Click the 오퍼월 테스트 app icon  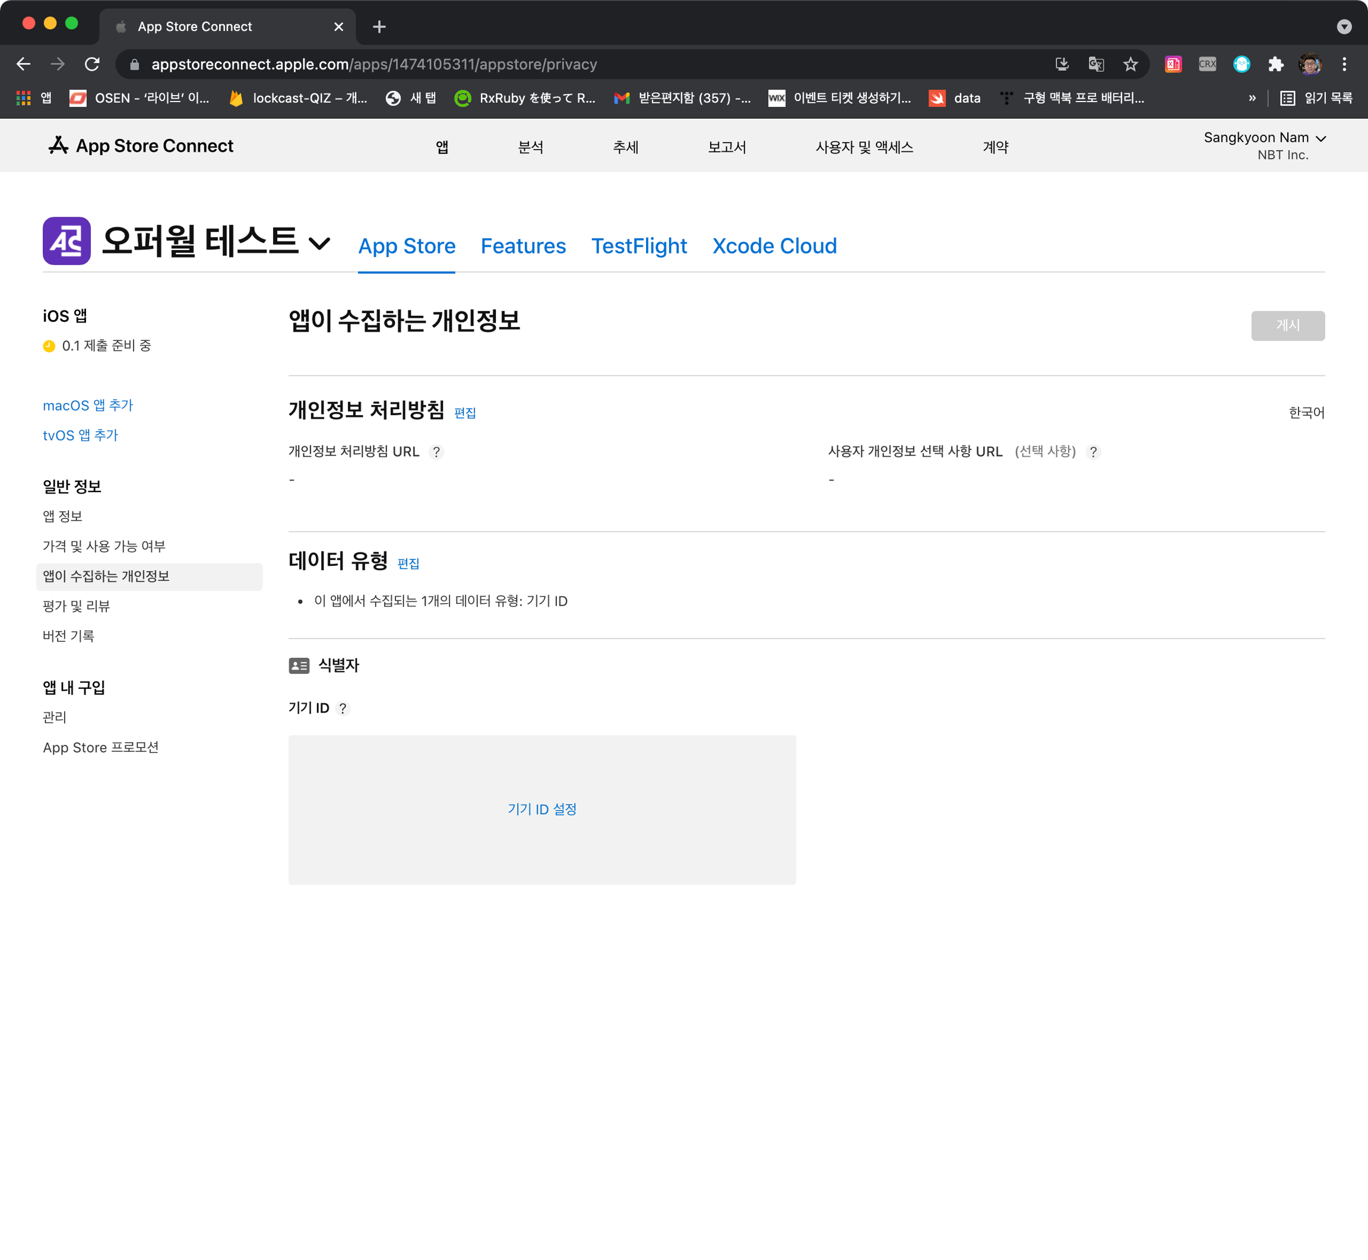67,240
